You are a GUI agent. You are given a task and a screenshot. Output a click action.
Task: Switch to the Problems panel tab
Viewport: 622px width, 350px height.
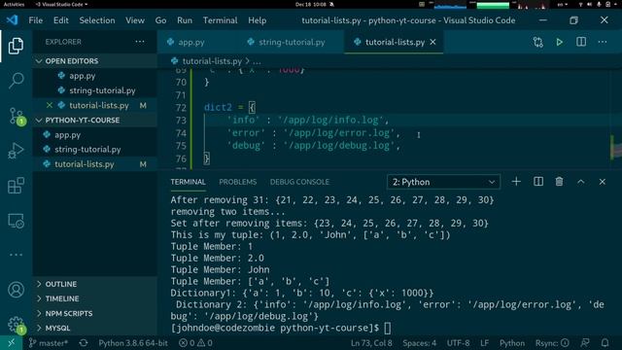[237, 182]
